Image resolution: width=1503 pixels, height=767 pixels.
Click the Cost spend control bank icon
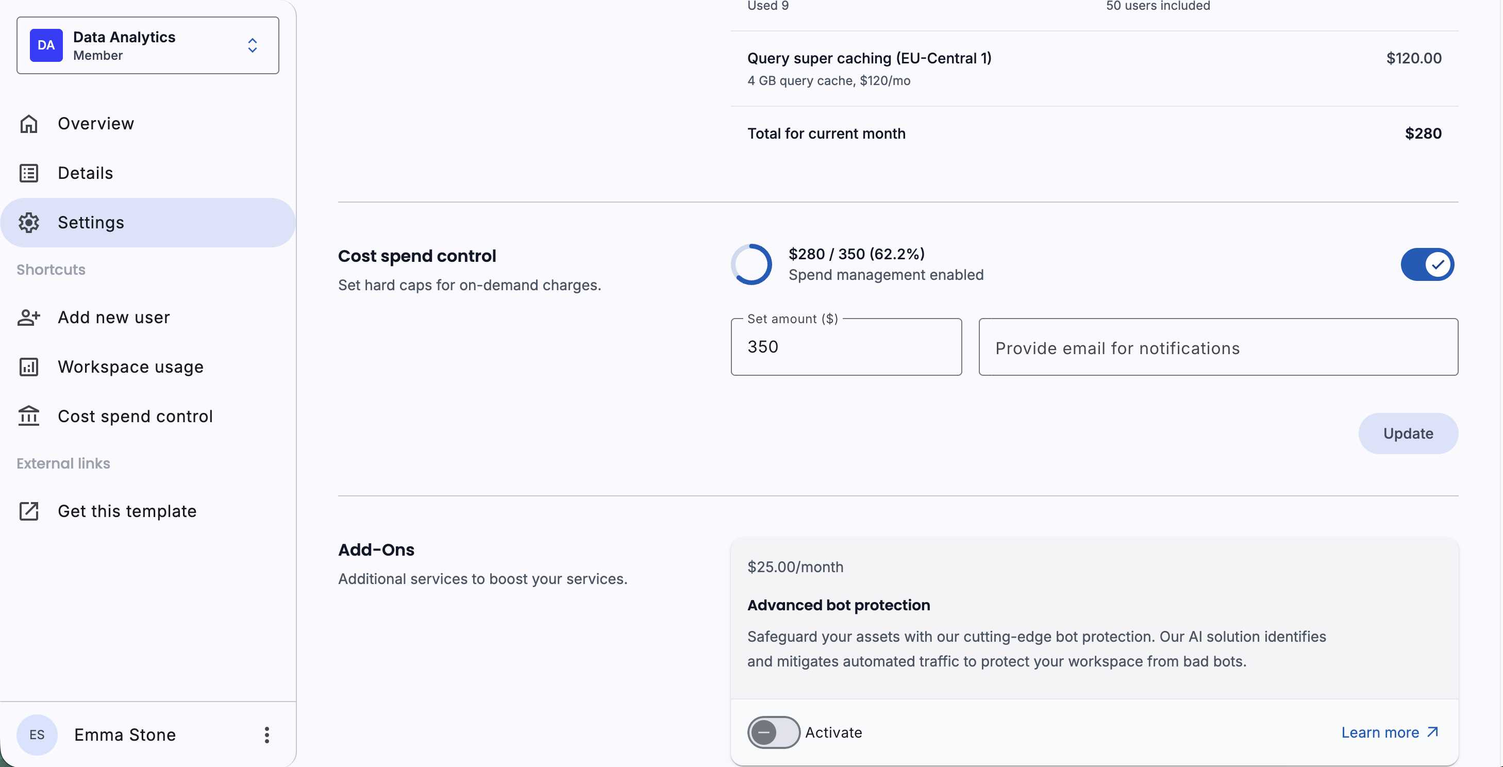click(28, 416)
